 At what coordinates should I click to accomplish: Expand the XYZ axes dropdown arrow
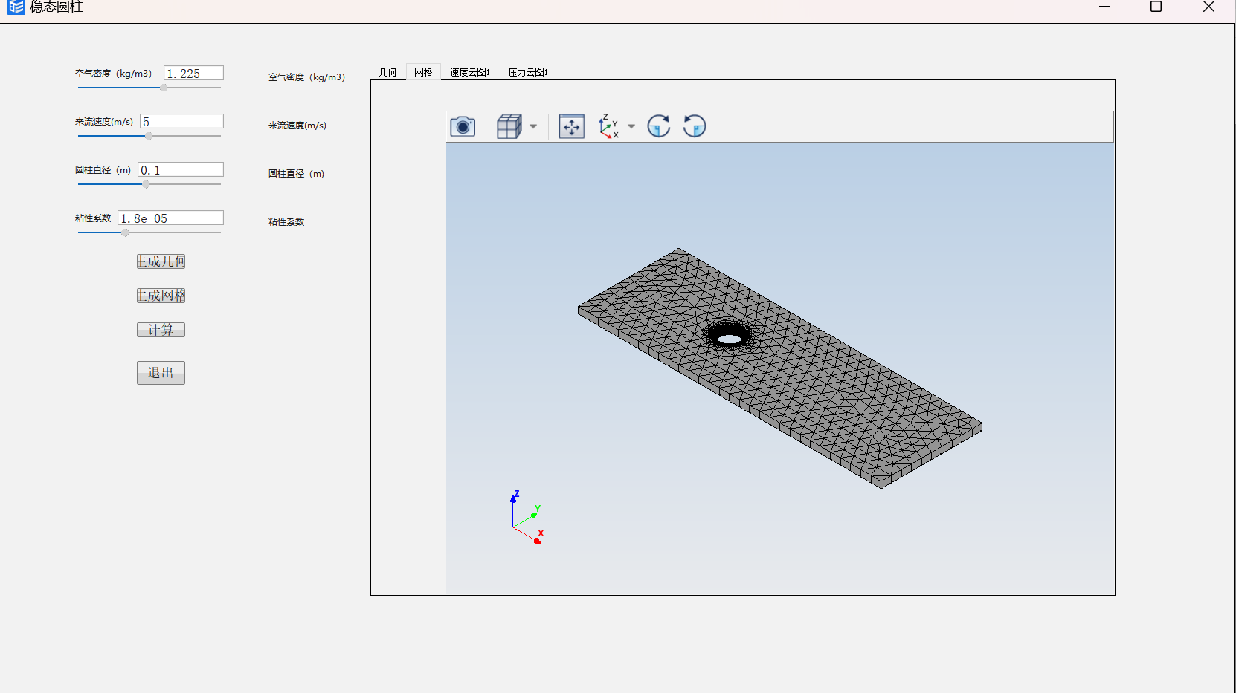pyautogui.click(x=631, y=126)
